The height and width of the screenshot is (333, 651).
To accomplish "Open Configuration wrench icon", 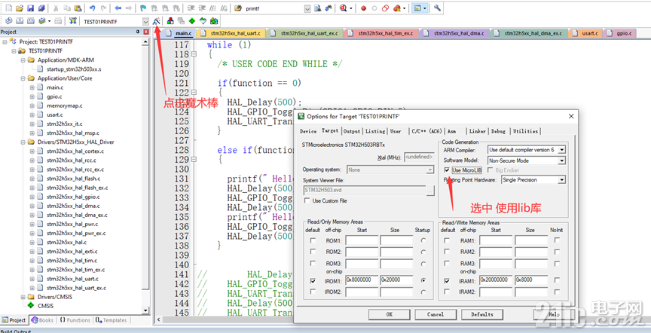I will coord(437,8).
